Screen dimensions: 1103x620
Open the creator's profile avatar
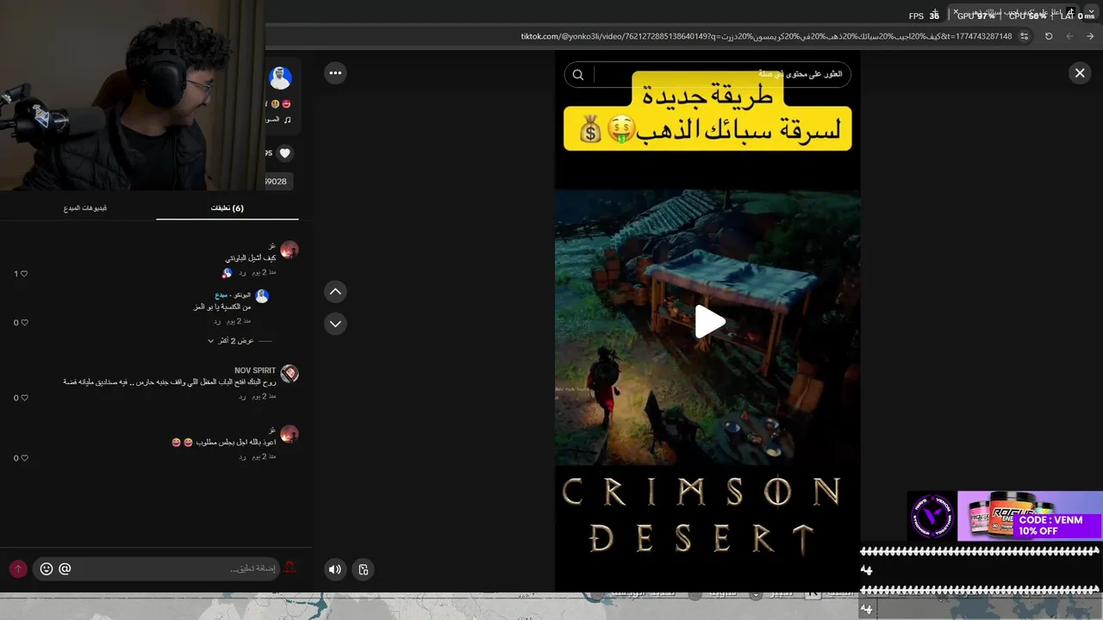pos(280,78)
